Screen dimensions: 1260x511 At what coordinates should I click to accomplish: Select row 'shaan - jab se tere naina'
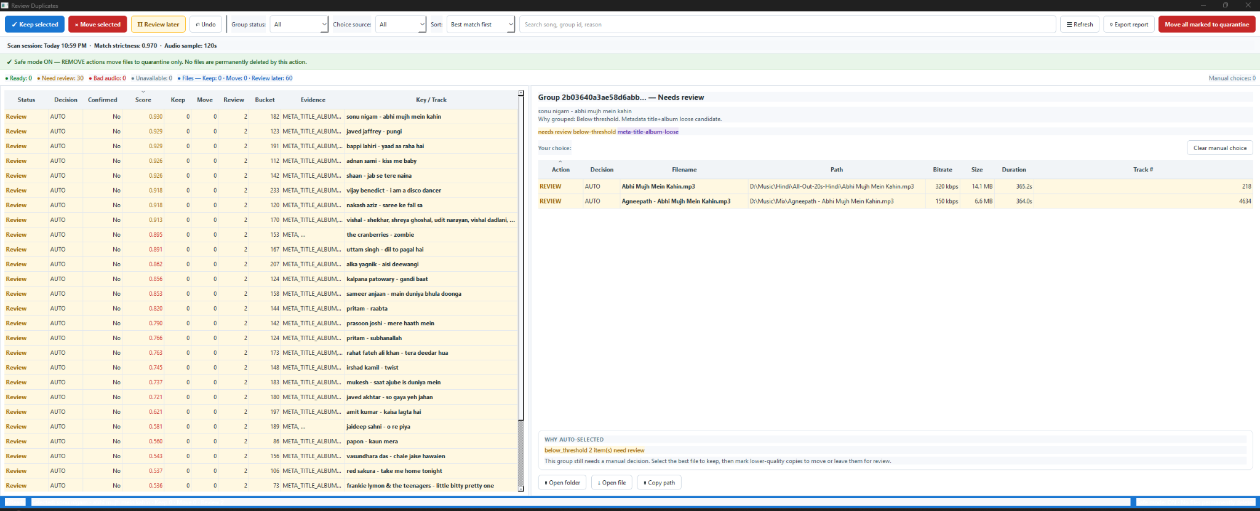point(261,175)
